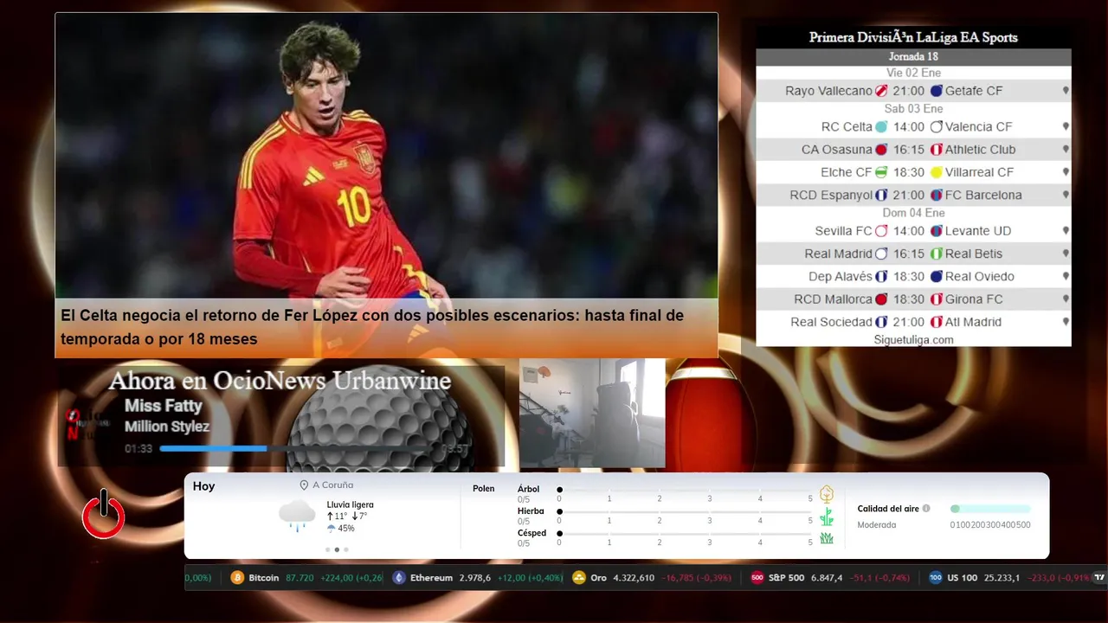Click the Hierba plant pollen icon
Viewport: 1108px width, 623px height.
(827, 517)
